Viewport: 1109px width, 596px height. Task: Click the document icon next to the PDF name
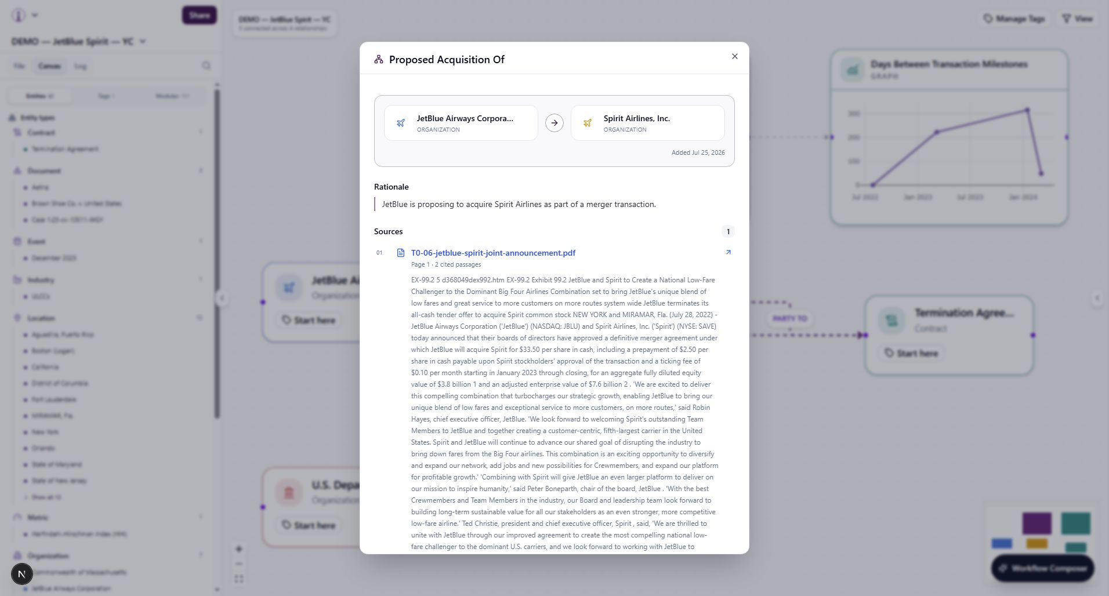click(x=400, y=253)
